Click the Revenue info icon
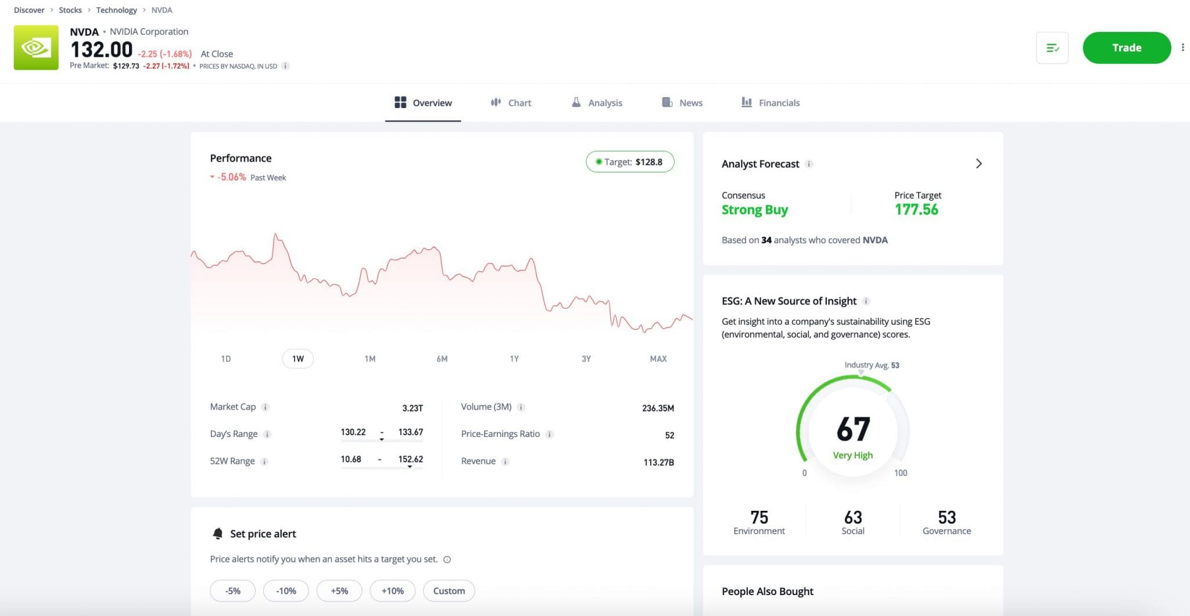The width and height of the screenshot is (1190, 616). tap(505, 461)
